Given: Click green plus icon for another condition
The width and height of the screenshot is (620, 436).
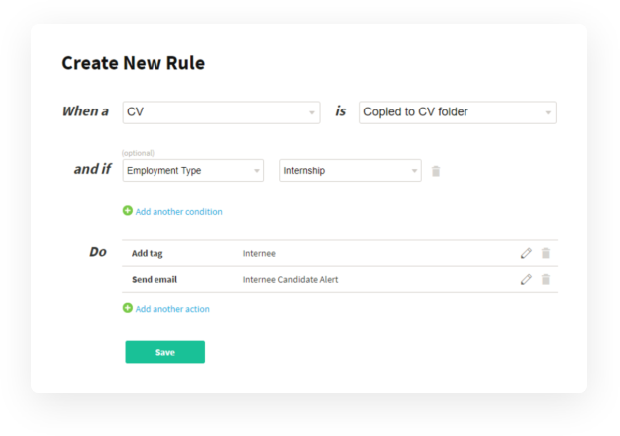Looking at the screenshot, I should [128, 211].
